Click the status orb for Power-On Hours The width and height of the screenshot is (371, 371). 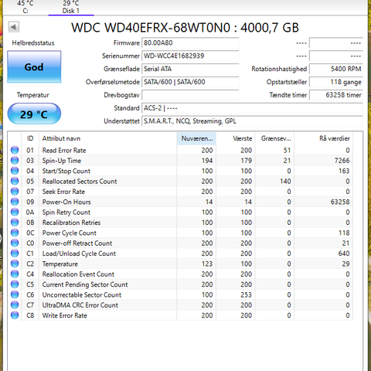tap(15, 202)
